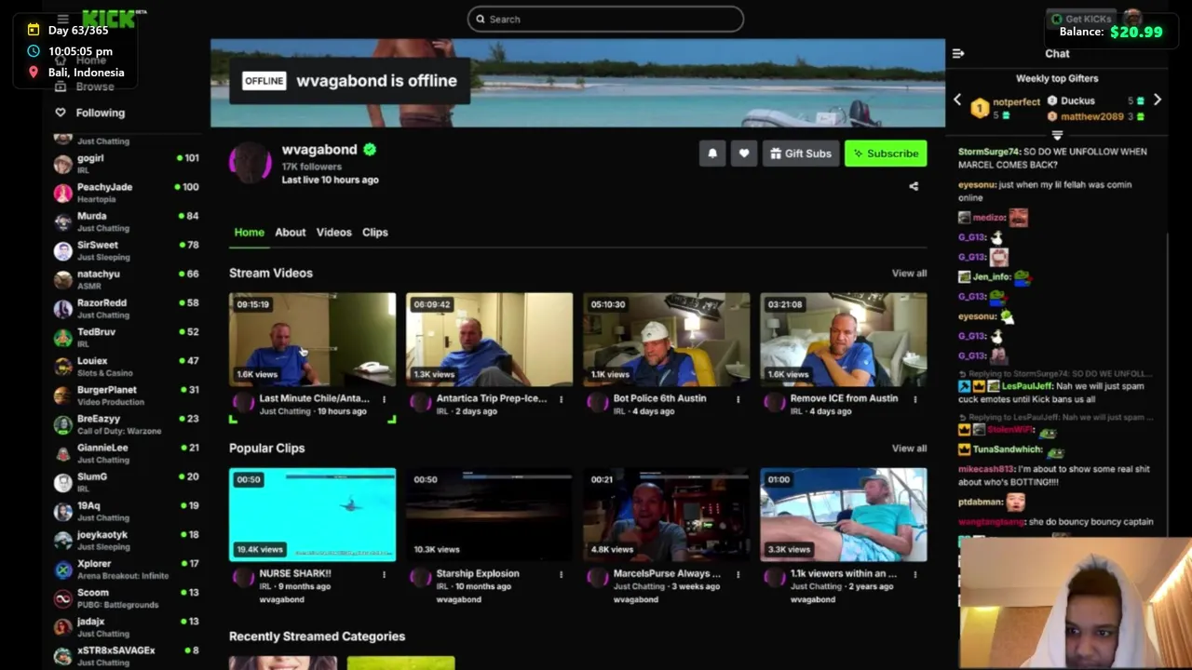Share channel via the share icon
The width and height of the screenshot is (1192, 670).
pyautogui.click(x=914, y=186)
